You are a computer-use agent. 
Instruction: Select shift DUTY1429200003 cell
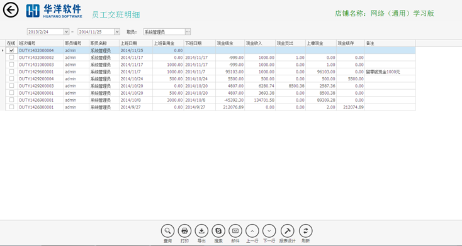[41, 86]
